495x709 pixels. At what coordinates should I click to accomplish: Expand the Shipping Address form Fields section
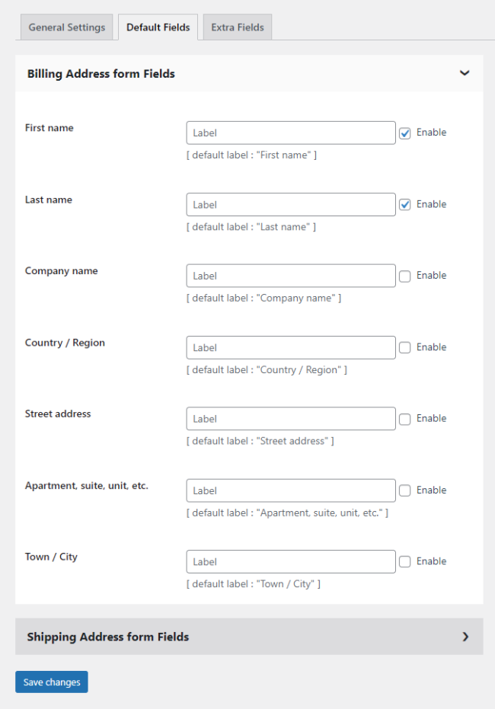coord(465,637)
